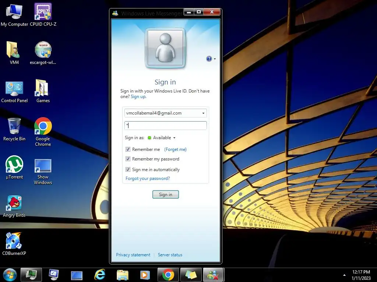Open the Privacy statement link
Screen dimensions: 377x282
(x=133, y=255)
